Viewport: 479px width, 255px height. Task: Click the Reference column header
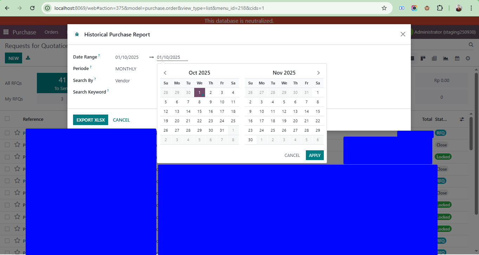pyautogui.click(x=33, y=119)
